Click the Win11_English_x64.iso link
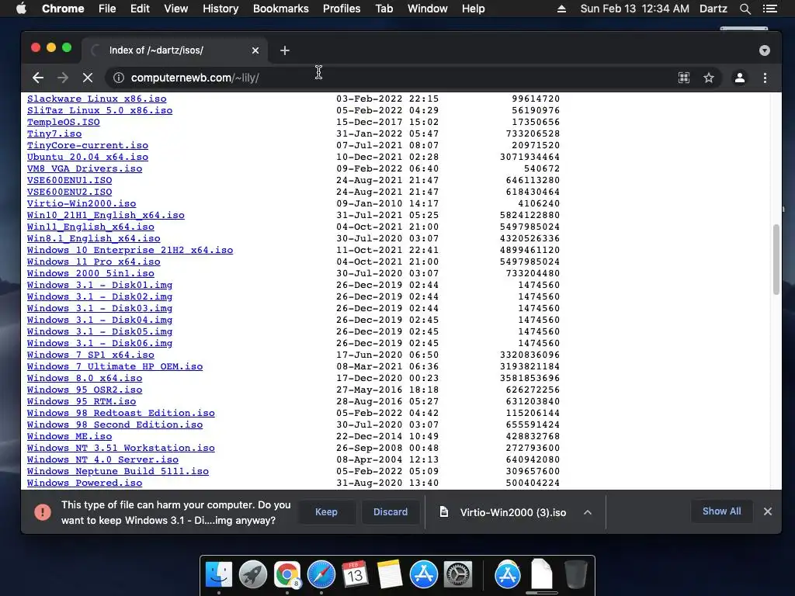This screenshot has width=795, height=596. coord(91,227)
